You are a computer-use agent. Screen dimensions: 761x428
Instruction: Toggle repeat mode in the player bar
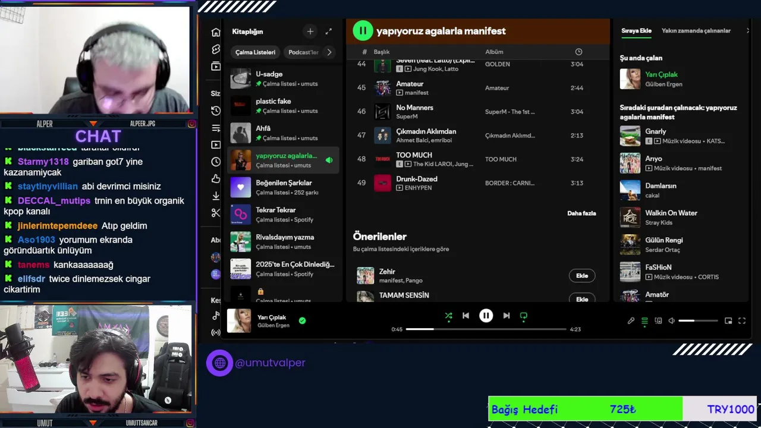pos(523,316)
